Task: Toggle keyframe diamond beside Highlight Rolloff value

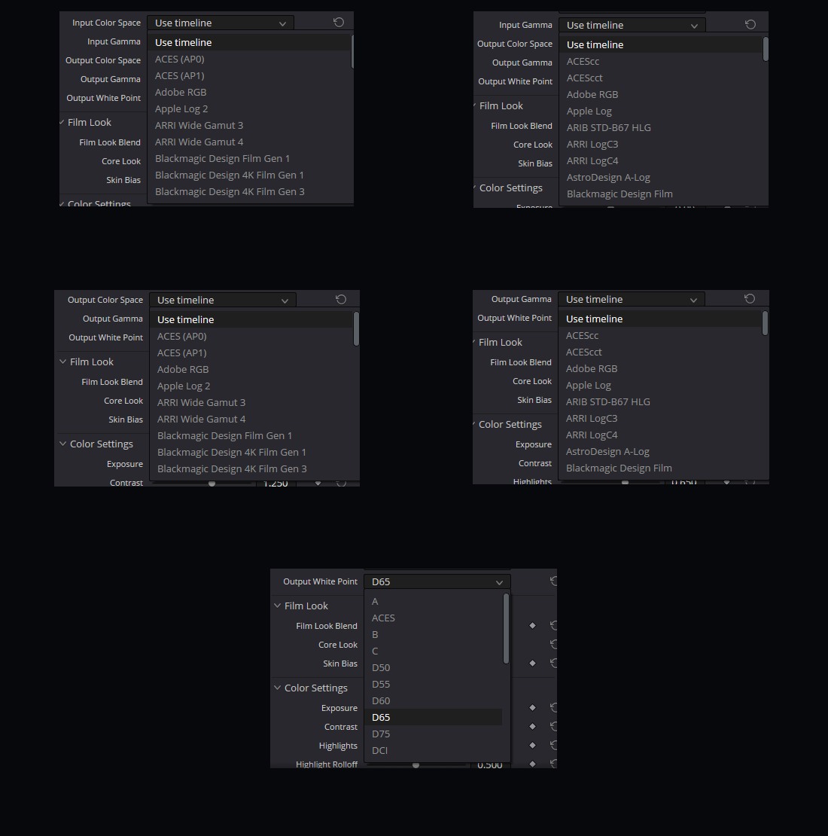Action: coord(532,764)
